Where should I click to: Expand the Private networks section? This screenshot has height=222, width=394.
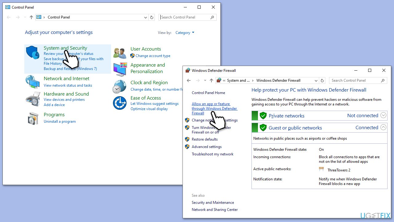click(383, 115)
